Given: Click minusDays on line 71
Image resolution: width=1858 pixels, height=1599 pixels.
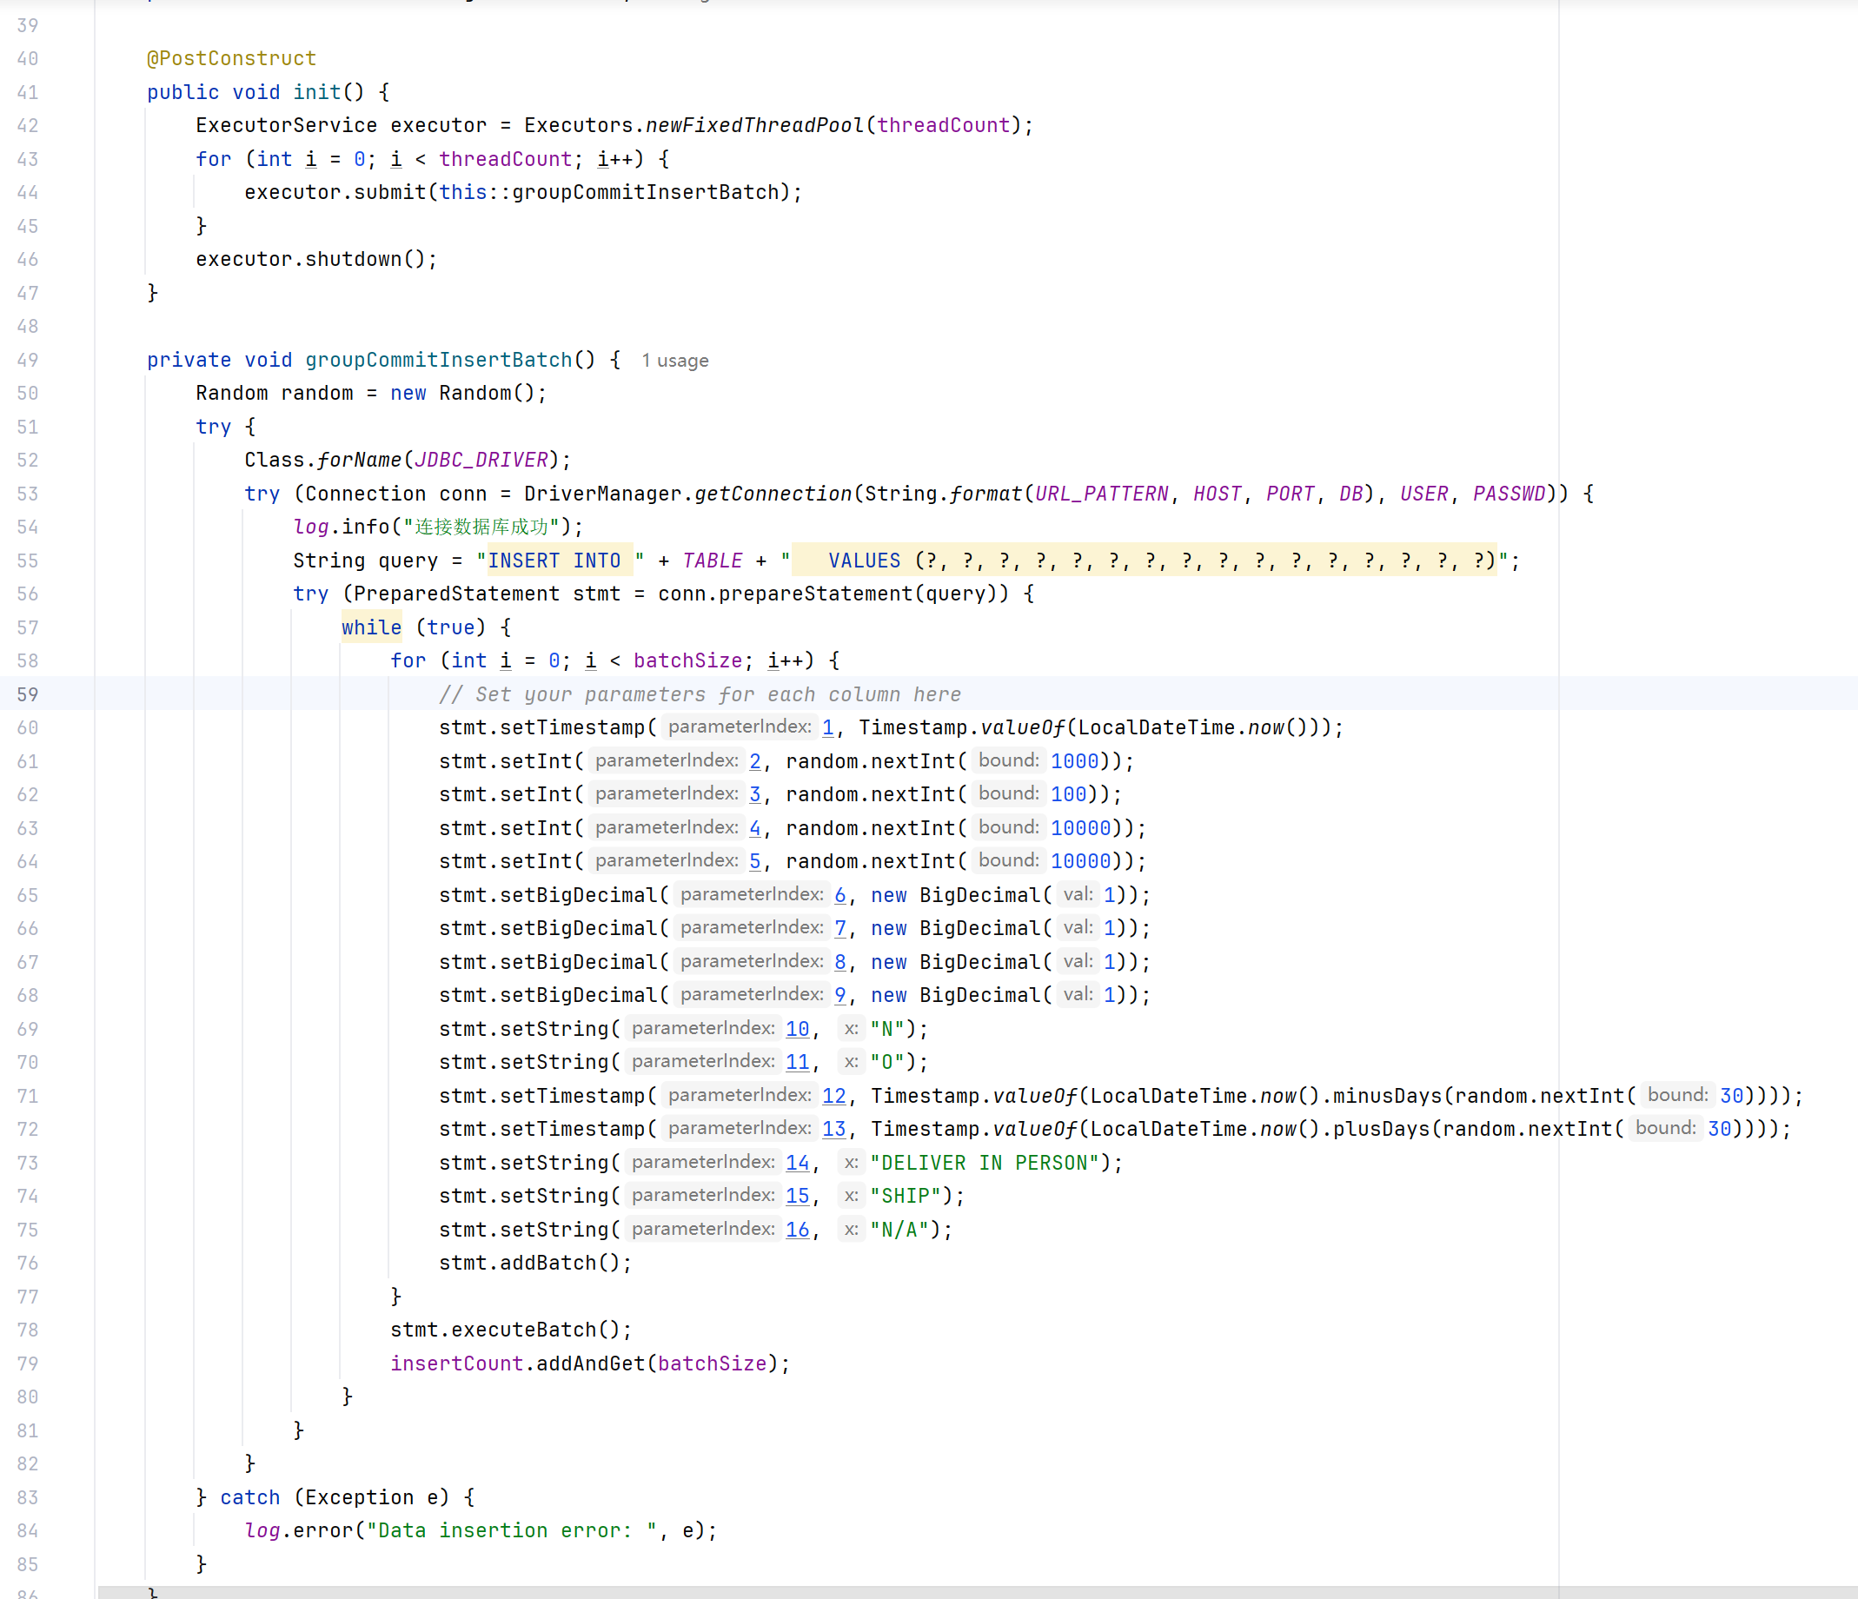Looking at the screenshot, I should point(1387,1096).
